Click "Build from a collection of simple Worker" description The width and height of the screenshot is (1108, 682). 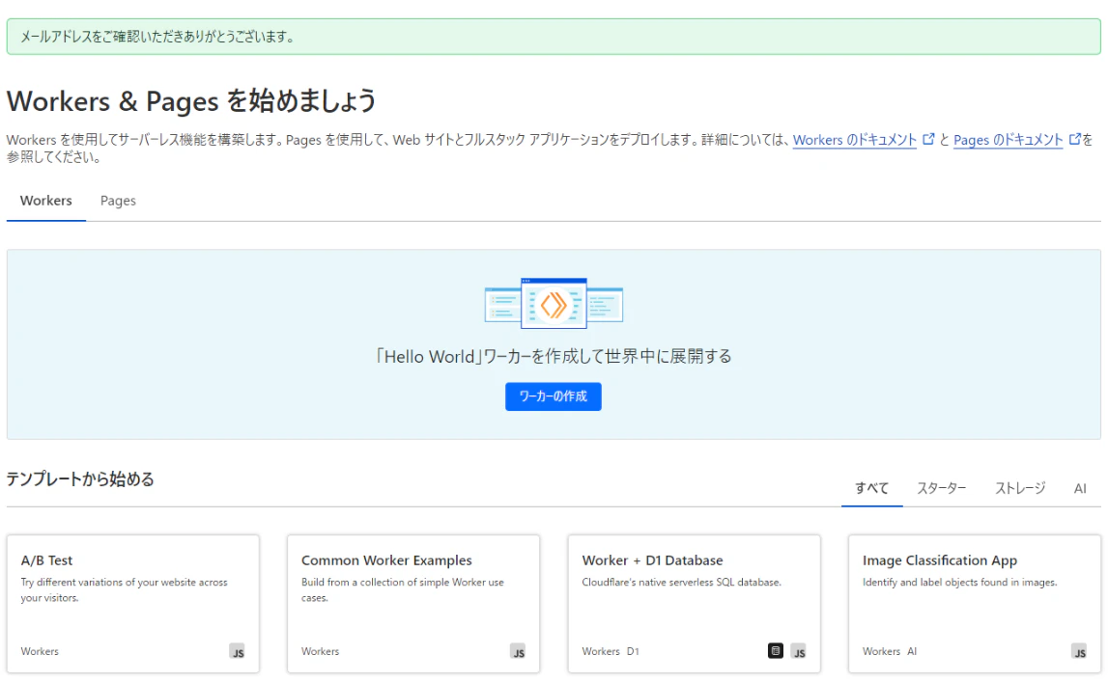(x=403, y=589)
